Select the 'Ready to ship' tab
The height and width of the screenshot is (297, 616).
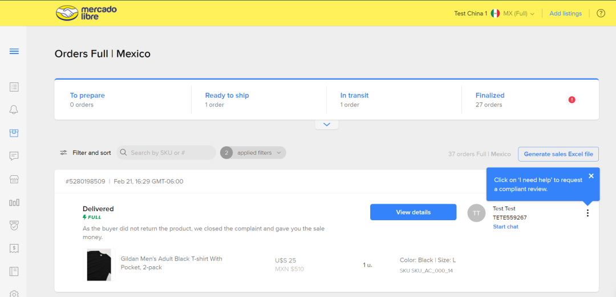point(227,96)
